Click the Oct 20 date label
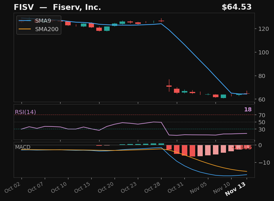Screen dimensions: 274x201 106,187
